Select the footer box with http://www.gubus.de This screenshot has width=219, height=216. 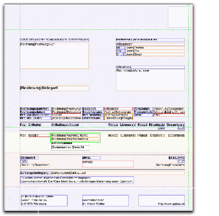click(162, 201)
